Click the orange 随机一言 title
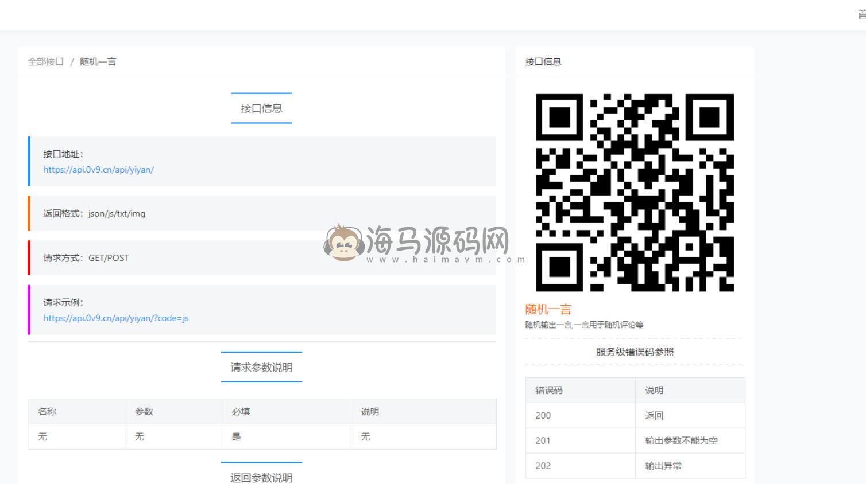This screenshot has width=866, height=484. point(548,310)
